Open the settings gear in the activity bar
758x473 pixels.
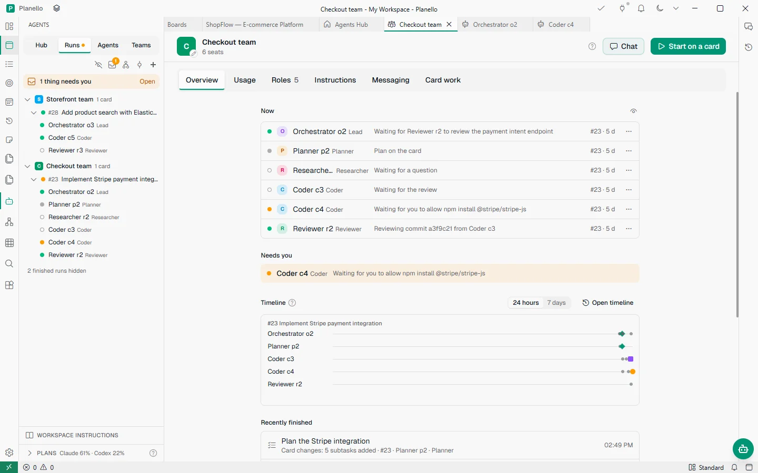pos(9,453)
